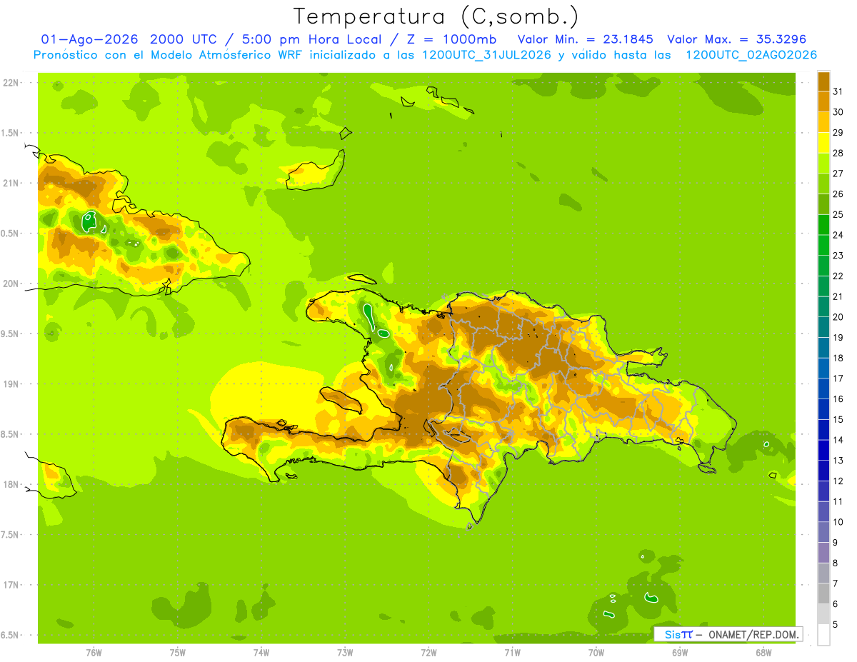Click the colorbar label 5
Screen dimensions: 857x662
(835, 624)
